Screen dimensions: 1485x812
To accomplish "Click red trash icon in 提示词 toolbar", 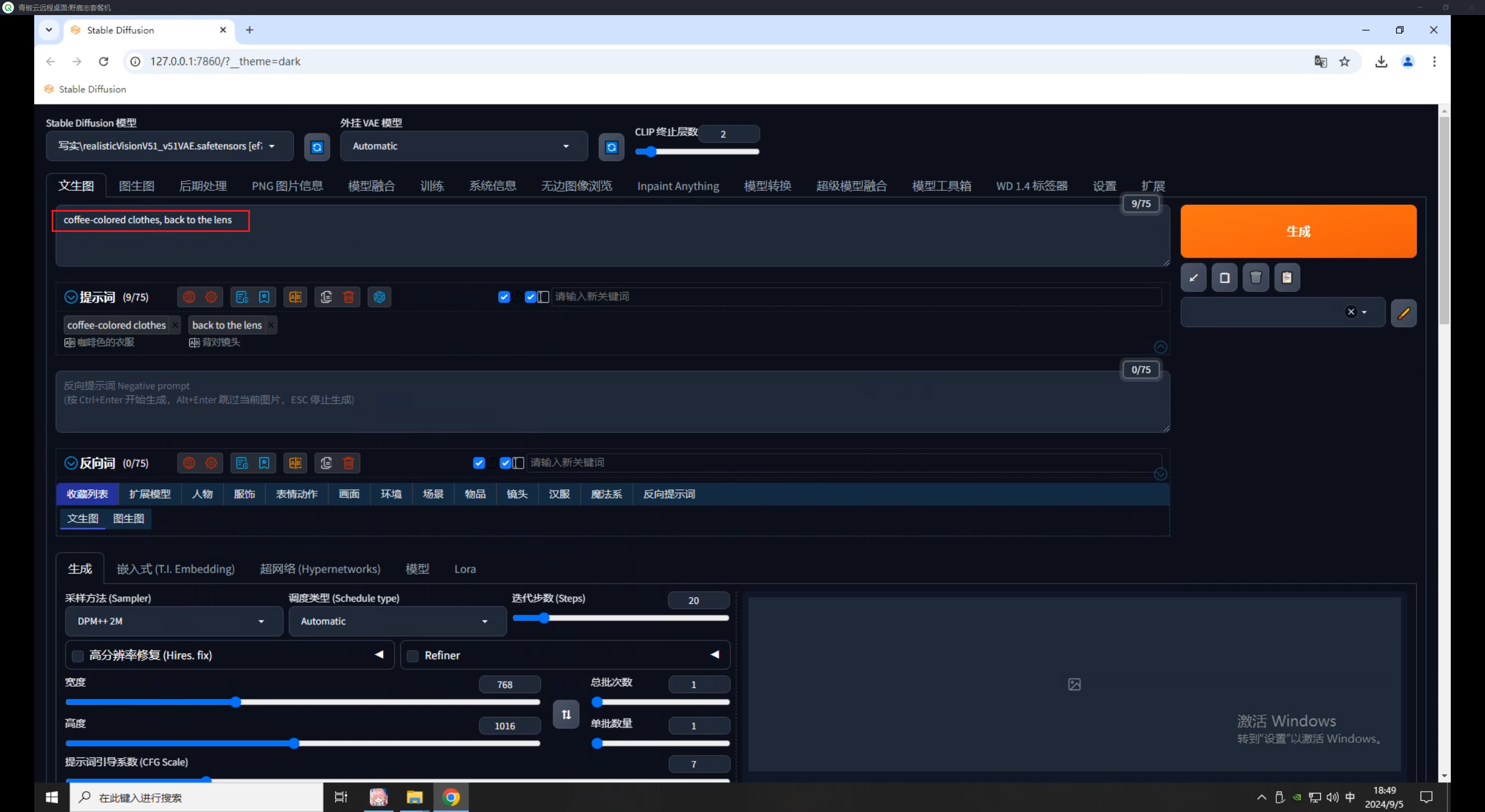I will pyautogui.click(x=349, y=297).
